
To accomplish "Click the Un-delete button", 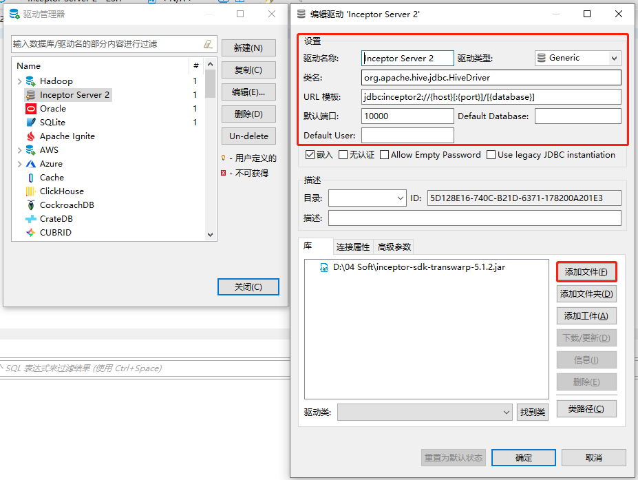I will [248, 136].
